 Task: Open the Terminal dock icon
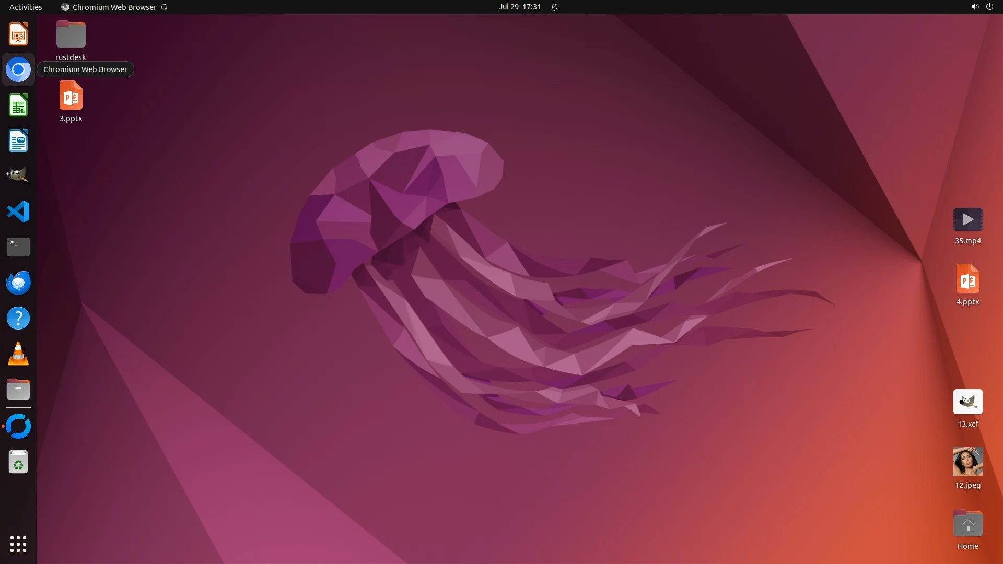tap(18, 246)
